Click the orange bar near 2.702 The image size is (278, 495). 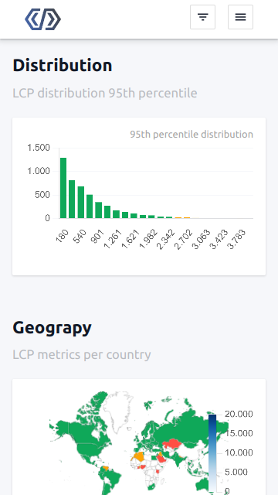tap(187, 217)
